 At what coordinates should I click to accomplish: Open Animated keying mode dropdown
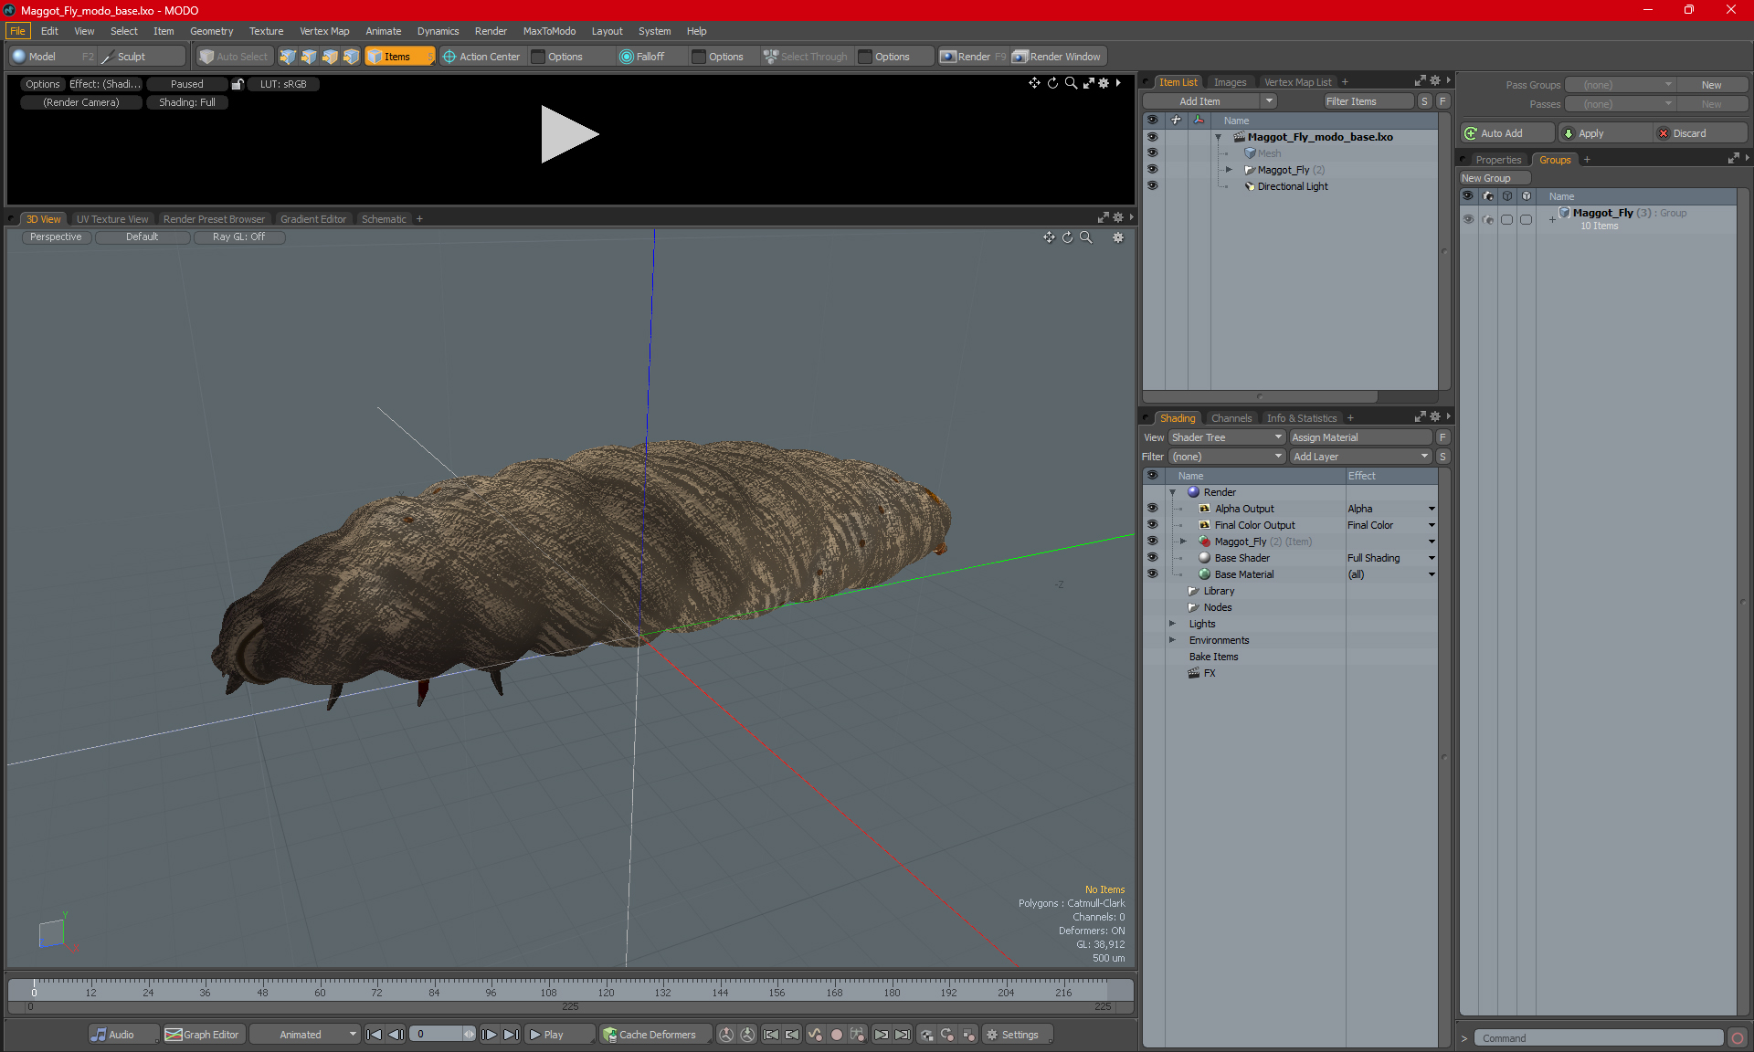tap(305, 1035)
